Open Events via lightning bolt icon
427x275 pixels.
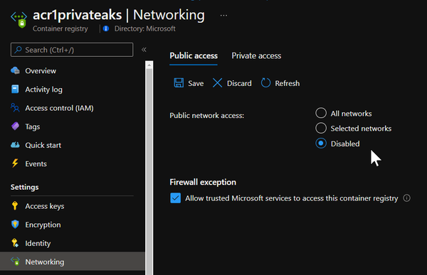point(15,163)
